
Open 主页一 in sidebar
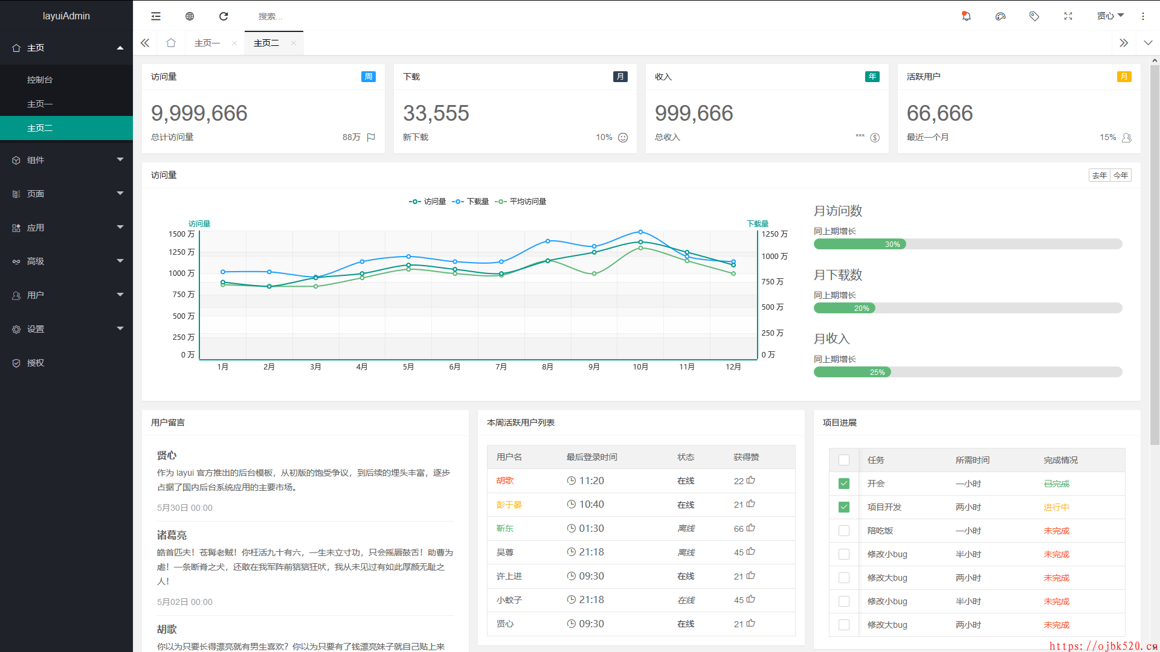[66, 104]
